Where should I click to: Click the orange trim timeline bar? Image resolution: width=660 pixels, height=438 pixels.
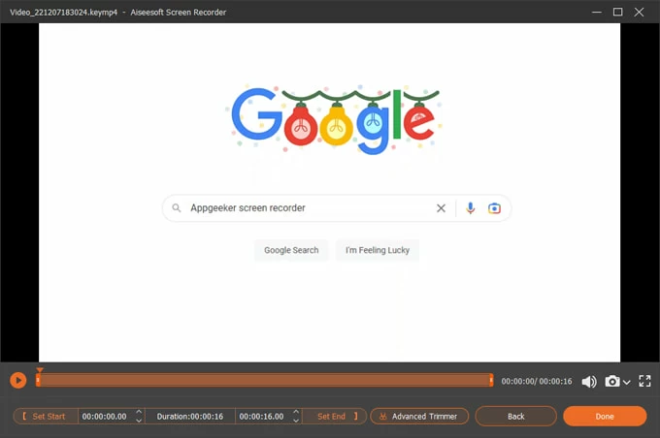(264, 381)
